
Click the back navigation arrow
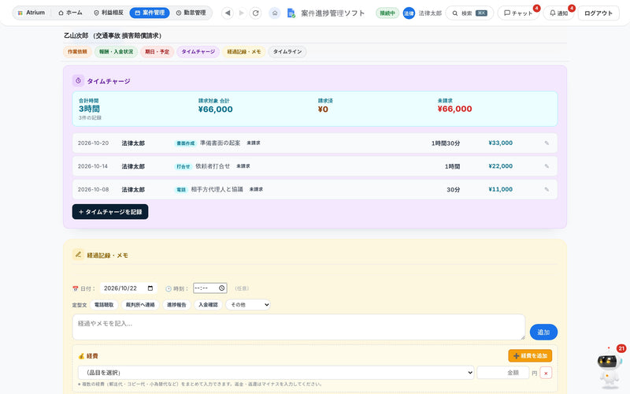tap(228, 13)
